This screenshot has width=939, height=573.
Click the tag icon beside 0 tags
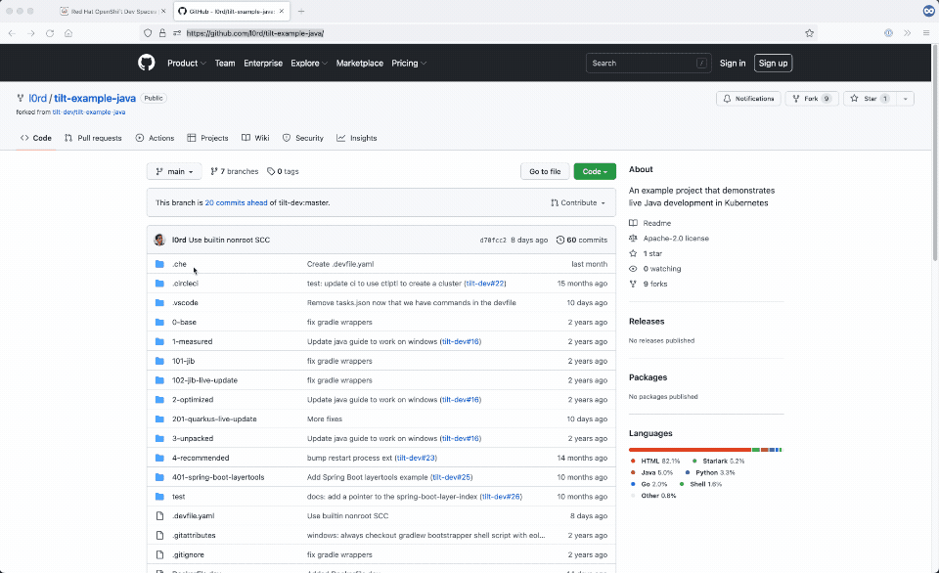point(271,171)
